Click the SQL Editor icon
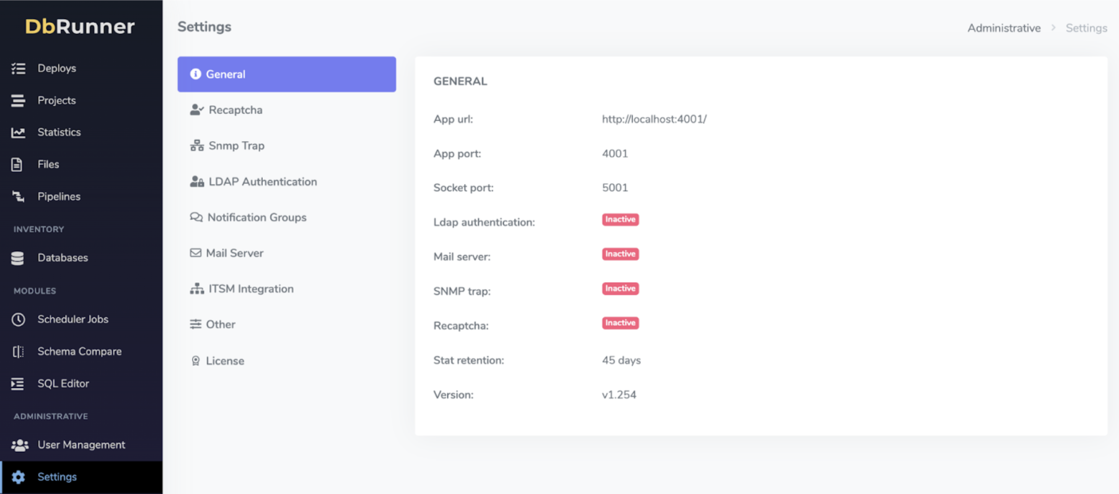This screenshot has width=1119, height=494. [x=17, y=384]
